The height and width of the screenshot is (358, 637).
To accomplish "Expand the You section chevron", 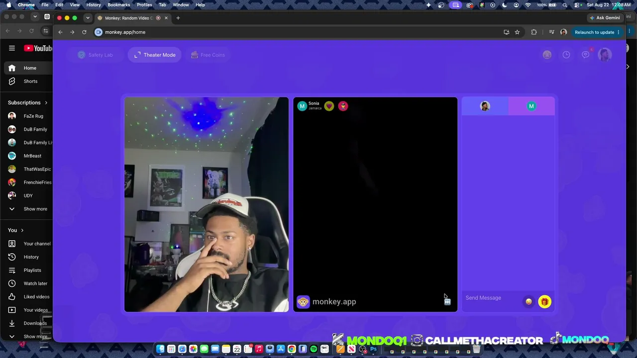I will click(22, 231).
